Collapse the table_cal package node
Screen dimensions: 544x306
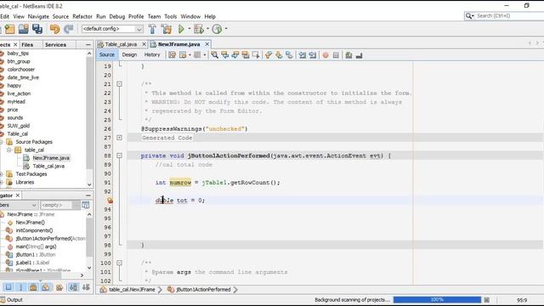pyautogui.click(x=9, y=150)
